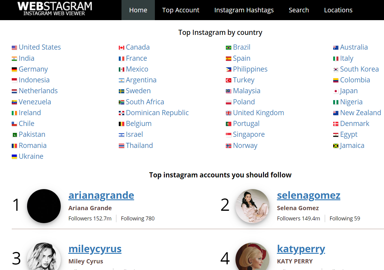Click the South Korea flag icon
This screenshot has height=270, width=384.
pos(336,69)
